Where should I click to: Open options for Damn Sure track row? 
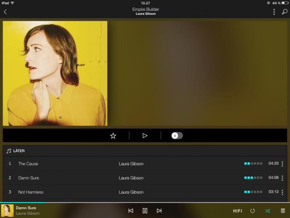(x=282, y=178)
